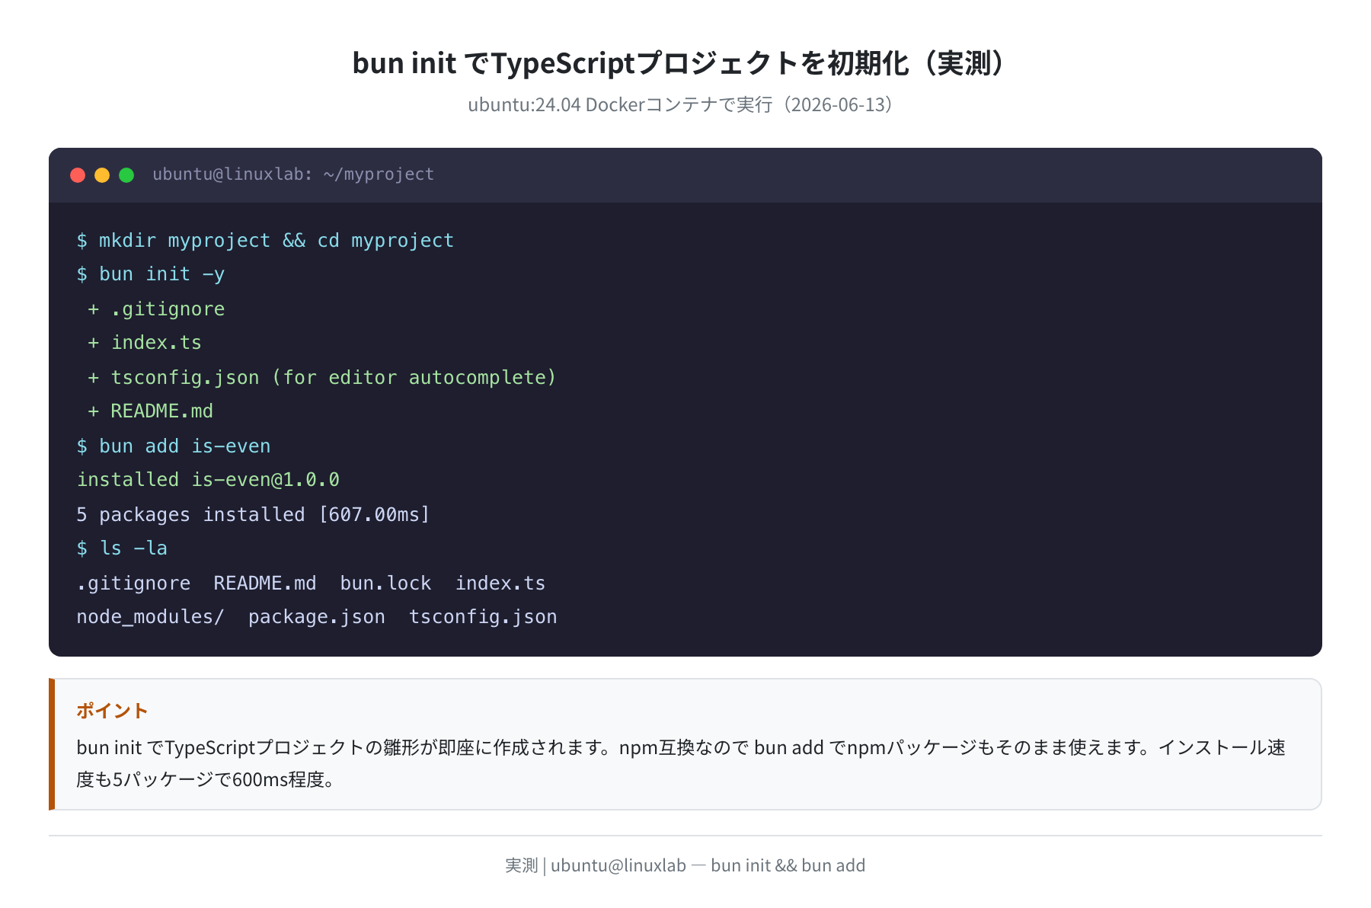The image size is (1371, 908).
Task: Click the '+ README.md' output line
Action: click(x=151, y=411)
